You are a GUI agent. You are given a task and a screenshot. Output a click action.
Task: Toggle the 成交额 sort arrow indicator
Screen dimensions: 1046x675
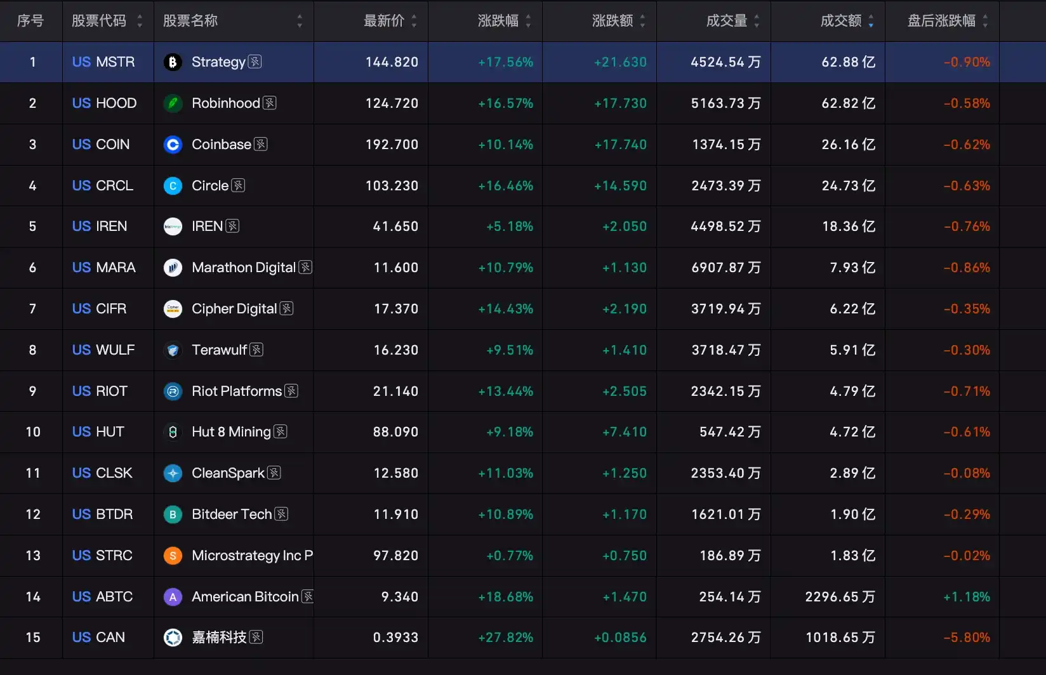tap(871, 21)
